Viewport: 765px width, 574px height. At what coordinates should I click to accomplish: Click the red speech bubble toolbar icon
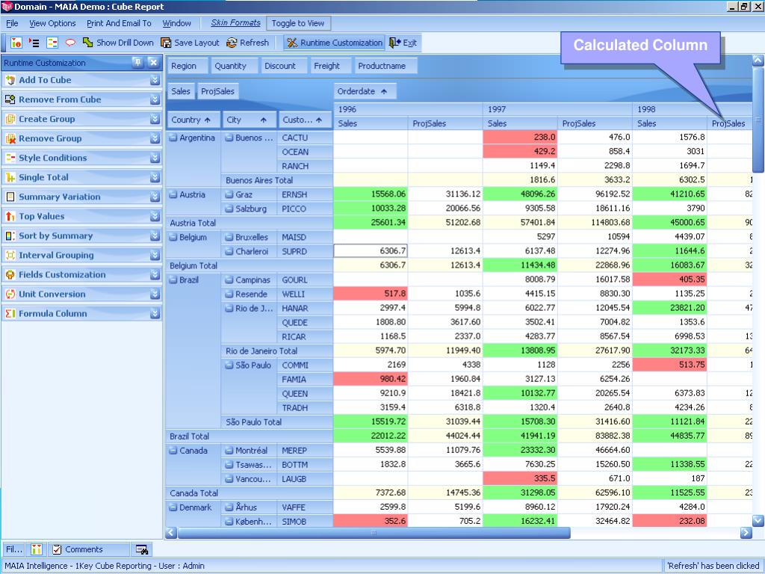pos(70,43)
